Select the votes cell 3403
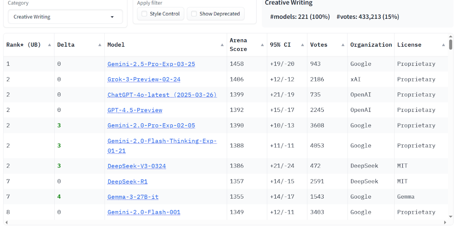This screenshot has height=231, width=456. [x=317, y=212]
